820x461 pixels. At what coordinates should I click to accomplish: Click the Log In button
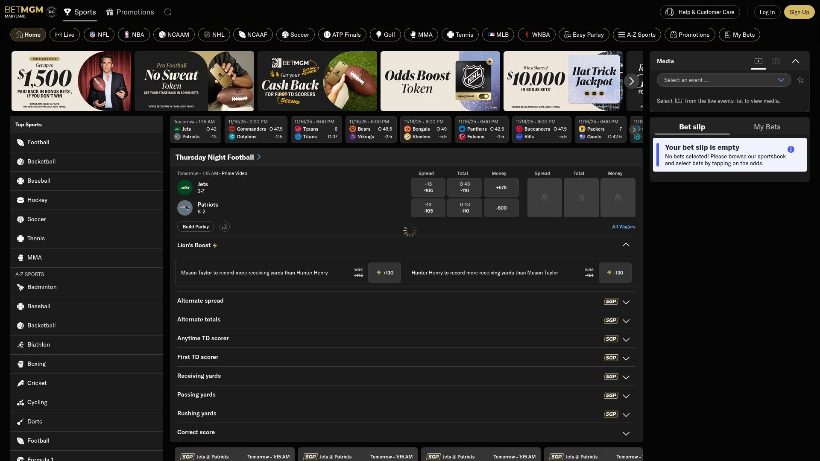[767, 12]
